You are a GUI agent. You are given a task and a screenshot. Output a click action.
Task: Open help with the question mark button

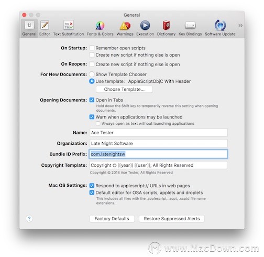click(x=29, y=219)
